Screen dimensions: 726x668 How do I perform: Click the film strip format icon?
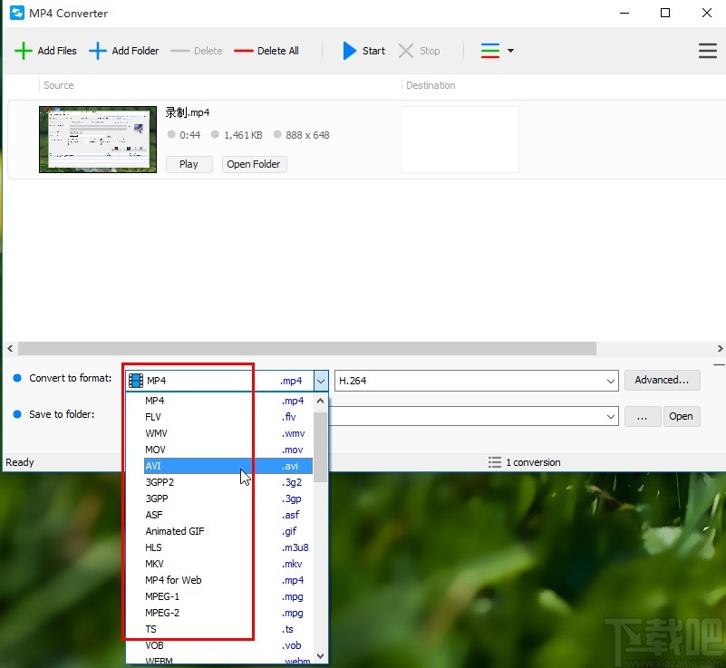(136, 381)
